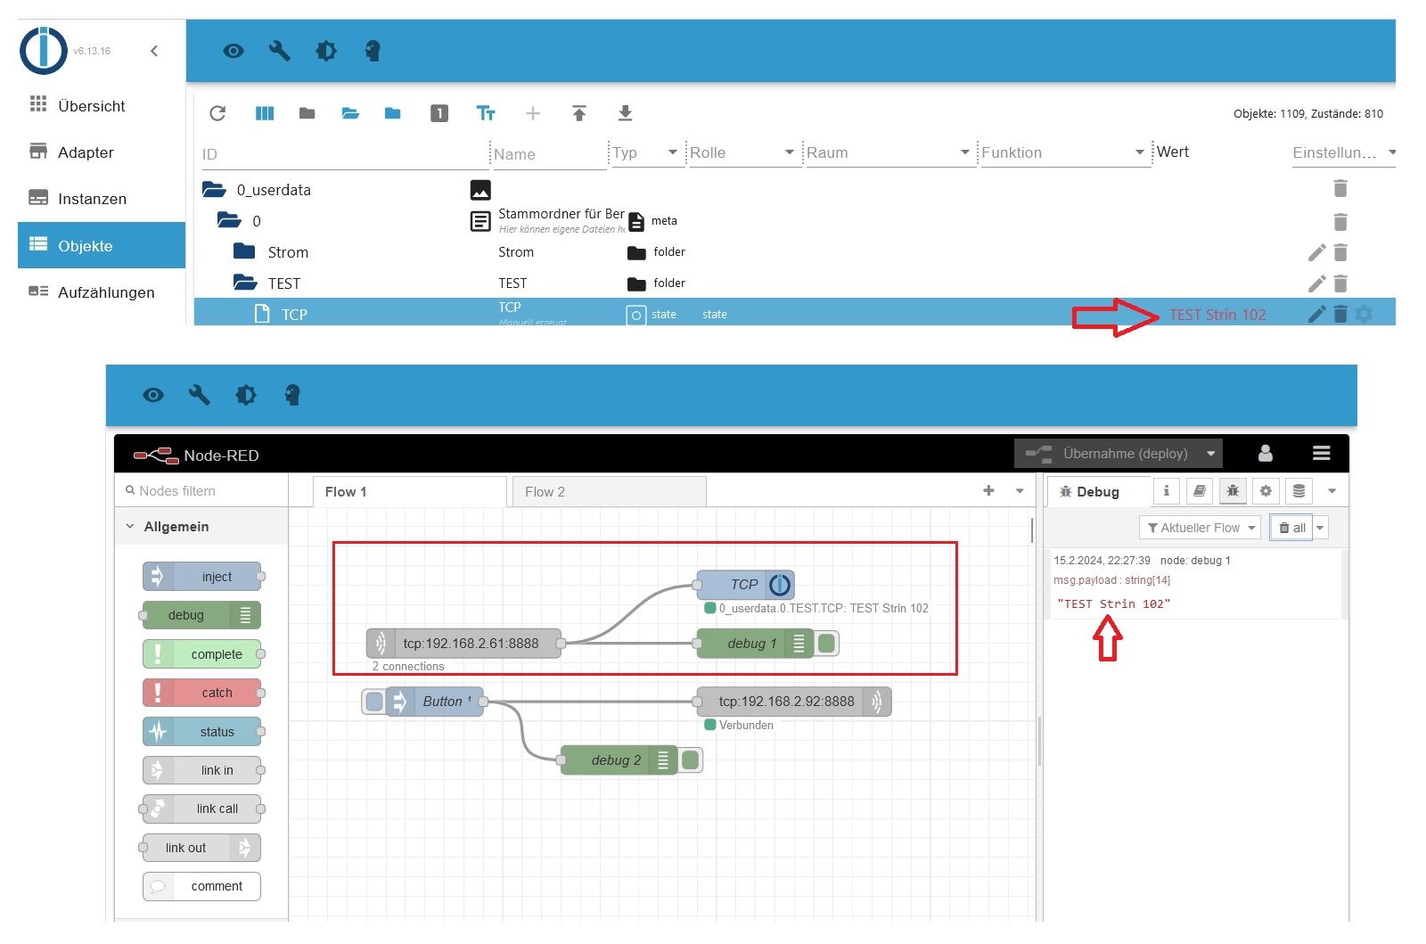Open deploy options dropdown arrow
Screen dimensions: 1426x944
1210,453
